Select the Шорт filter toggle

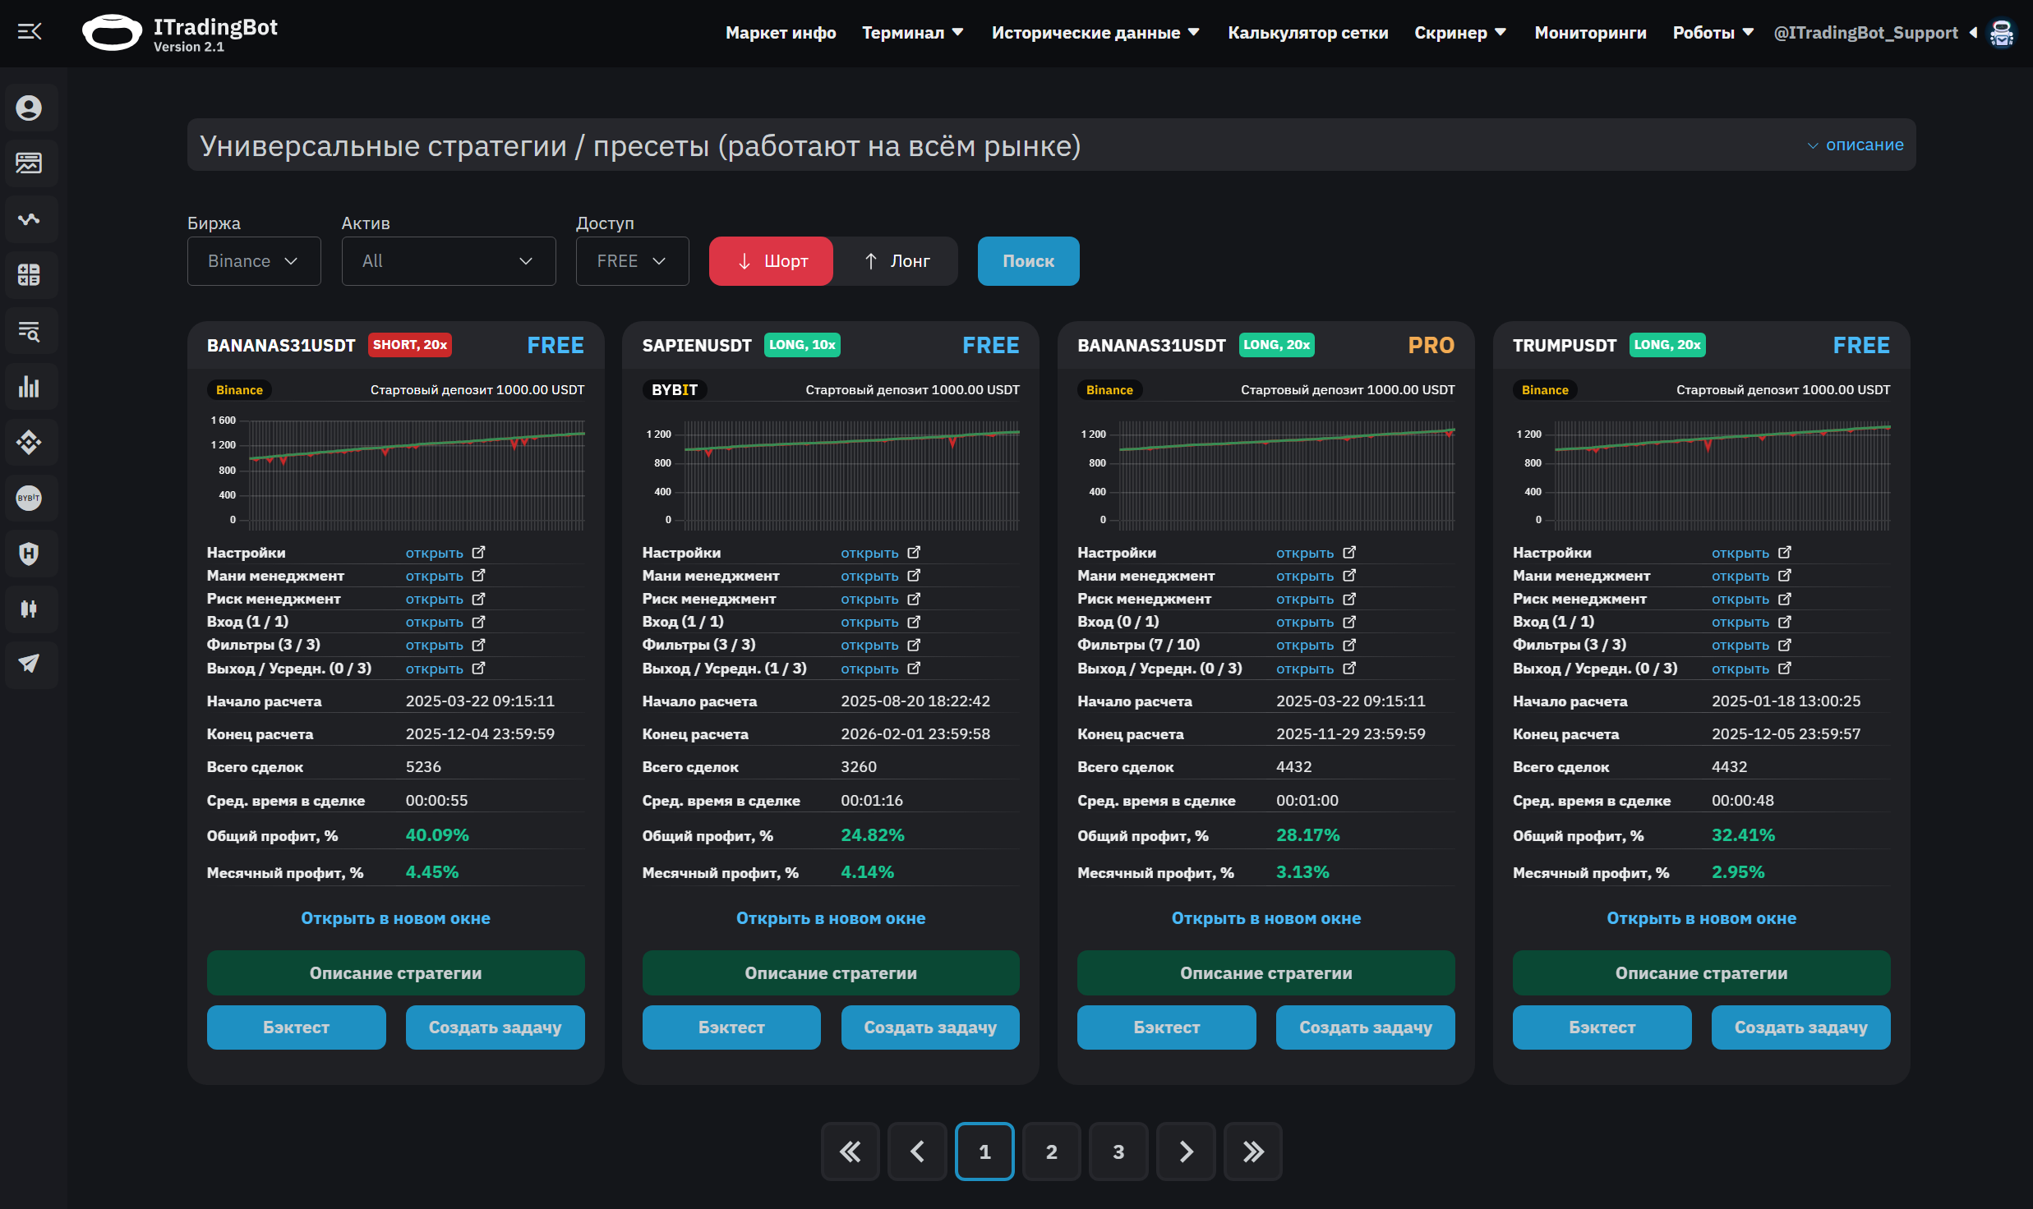pyautogui.click(x=770, y=260)
